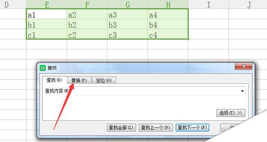
Task: Select cell containing c3
Action: (128, 34)
